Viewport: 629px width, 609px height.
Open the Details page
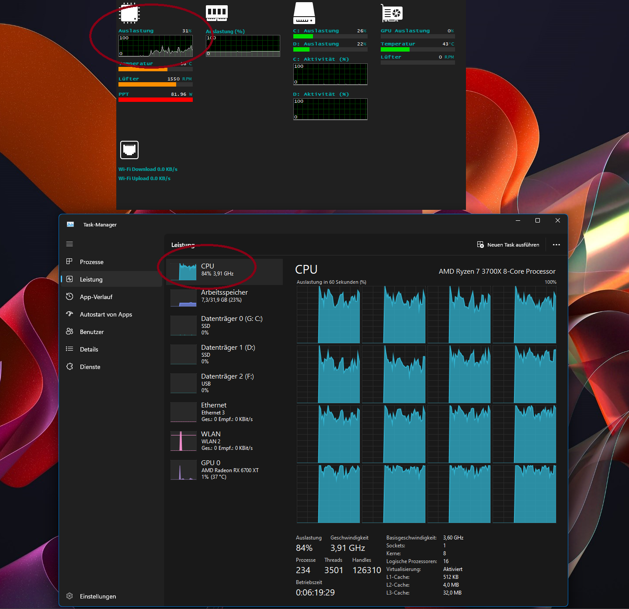tap(111, 349)
